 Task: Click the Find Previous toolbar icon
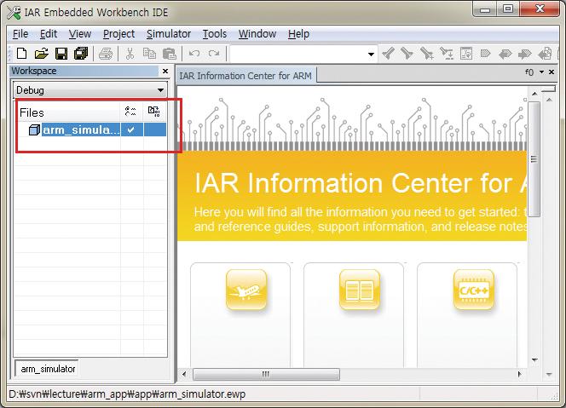coord(389,54)
